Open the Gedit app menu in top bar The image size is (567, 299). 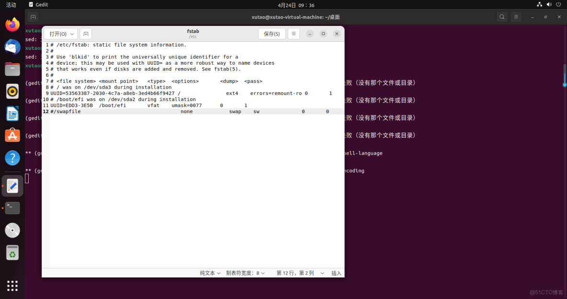point(38,5)
